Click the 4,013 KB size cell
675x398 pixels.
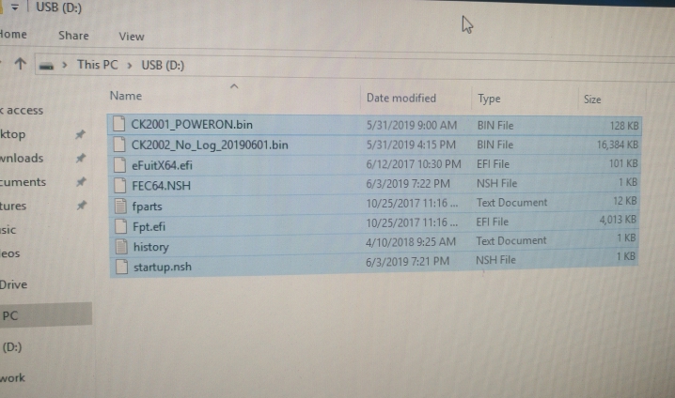pyautogui.click(x=618, y=220)
